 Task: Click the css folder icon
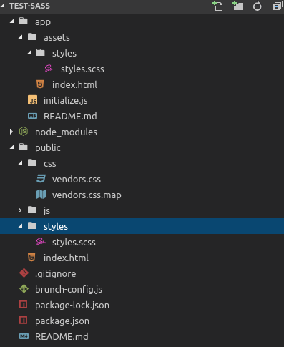click(x=32, y=162)
